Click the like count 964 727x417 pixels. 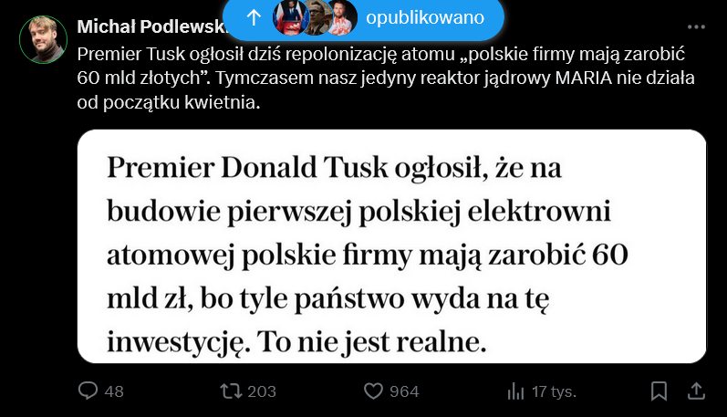point(404,391)
